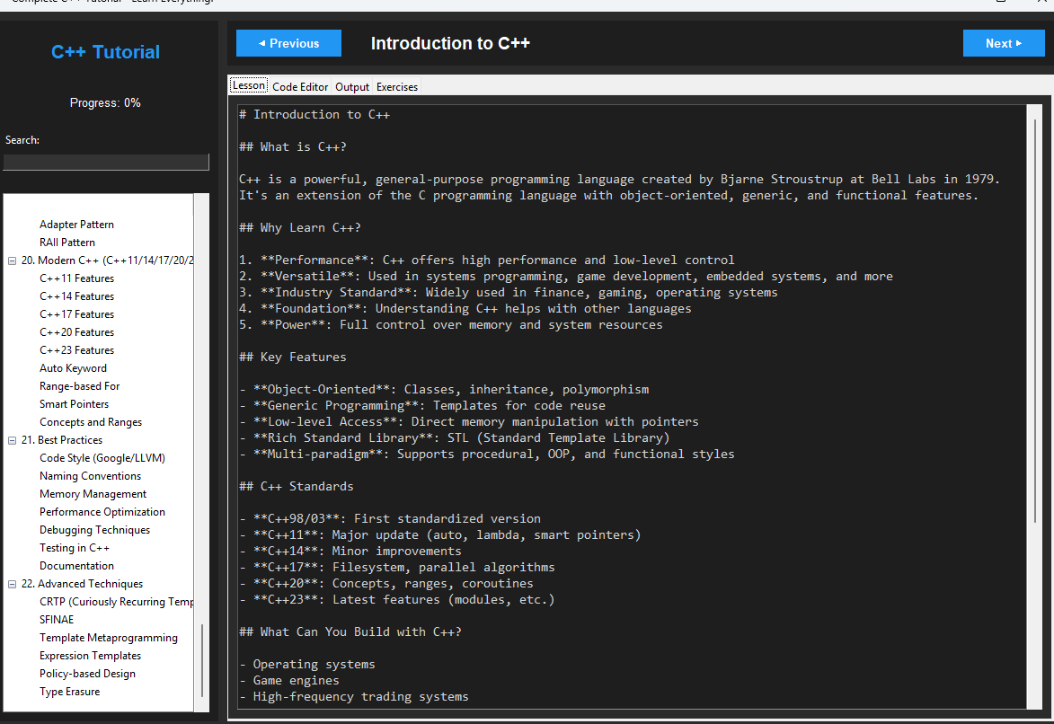Click the '## Why Learn C++?' heading line

(300, 227)
